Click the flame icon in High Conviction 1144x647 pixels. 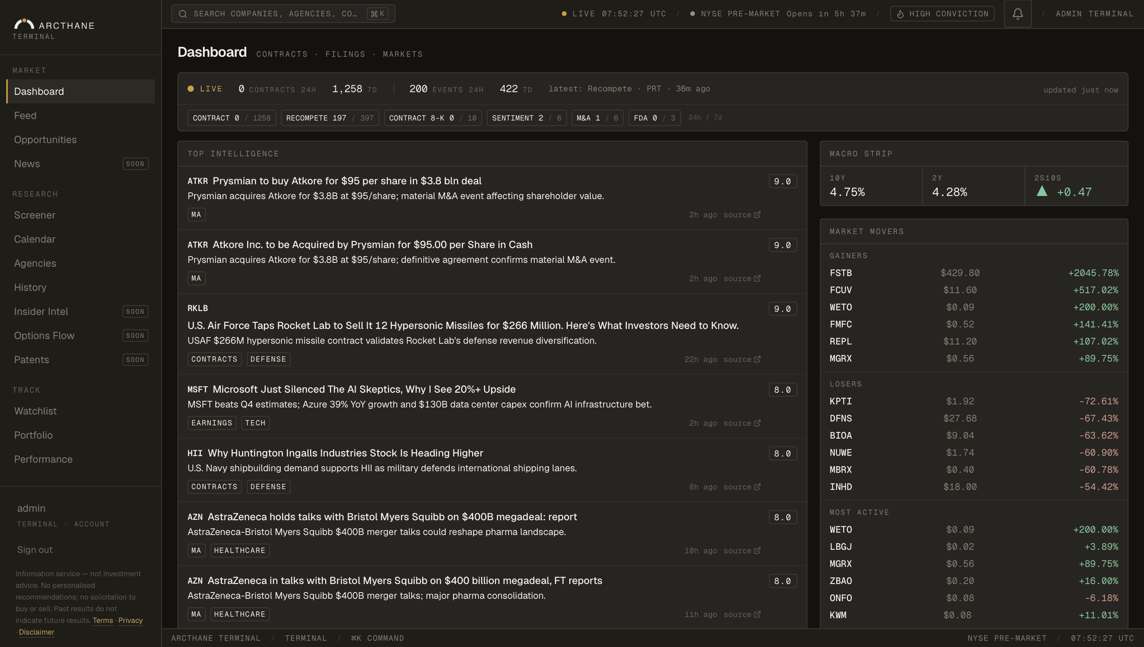click(900, 14)
